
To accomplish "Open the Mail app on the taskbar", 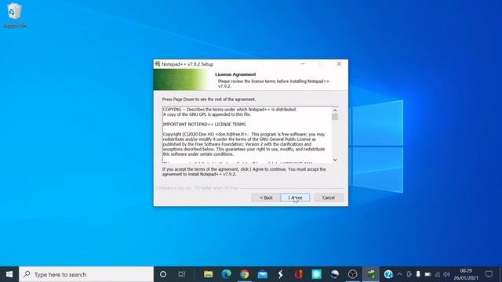I will [263, 274].
